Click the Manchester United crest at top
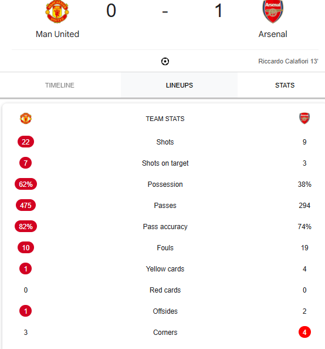Screen dimensions: 325x349 57,12
